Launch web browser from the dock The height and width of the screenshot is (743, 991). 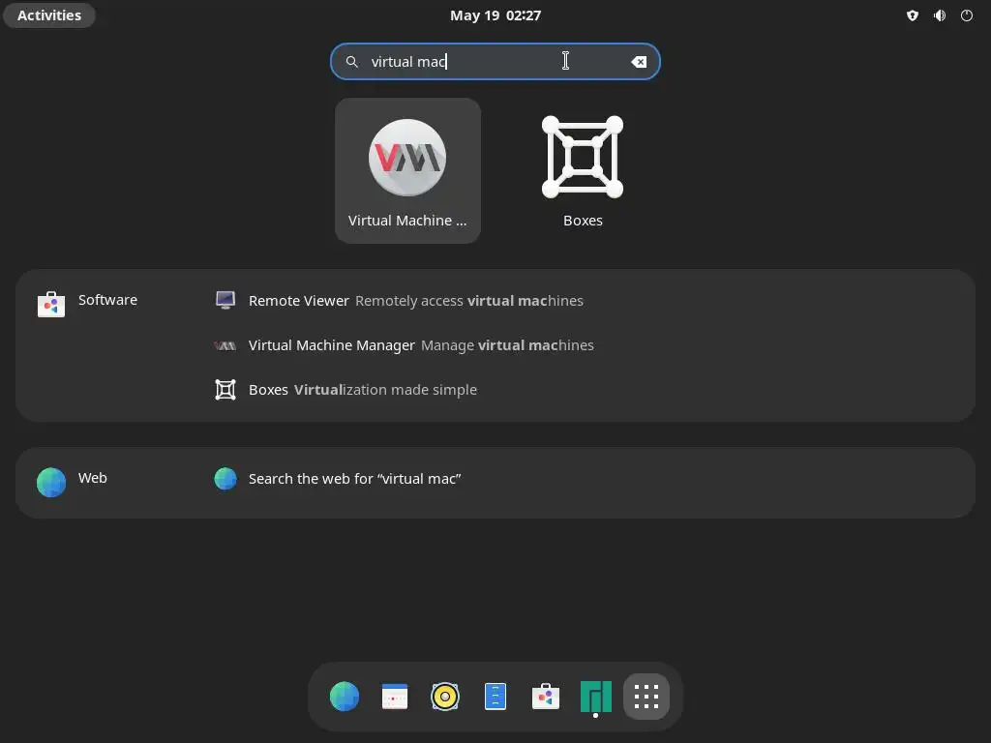click(x=345, y=697)
